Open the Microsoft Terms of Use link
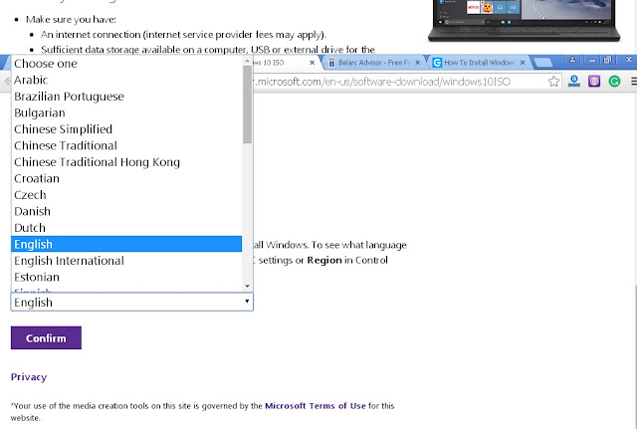This screenshot has height=429, width=637. tap(316, 406)
